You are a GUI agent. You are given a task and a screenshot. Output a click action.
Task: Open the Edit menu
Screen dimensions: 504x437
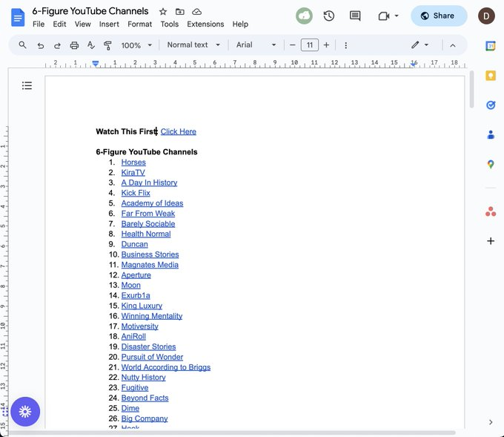[59, 24]
